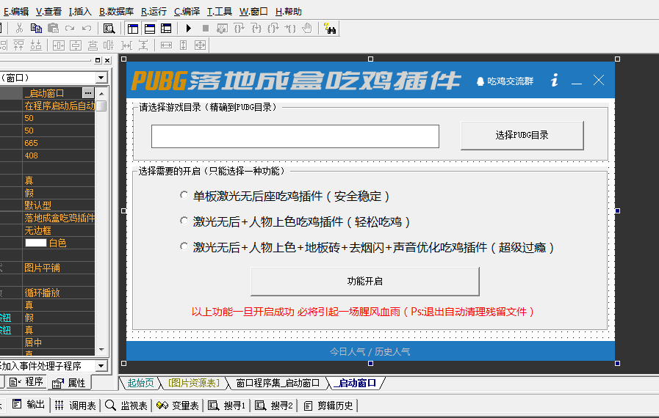
Task: Open the (窗口) component dropdown
Action: point(101,78)
